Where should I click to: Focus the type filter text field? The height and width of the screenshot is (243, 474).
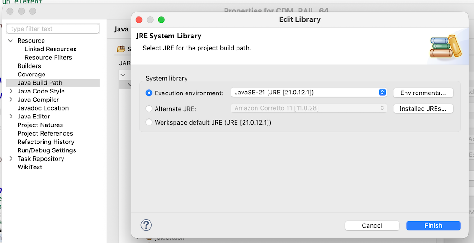pyautogui.click(x=53, y=29)
